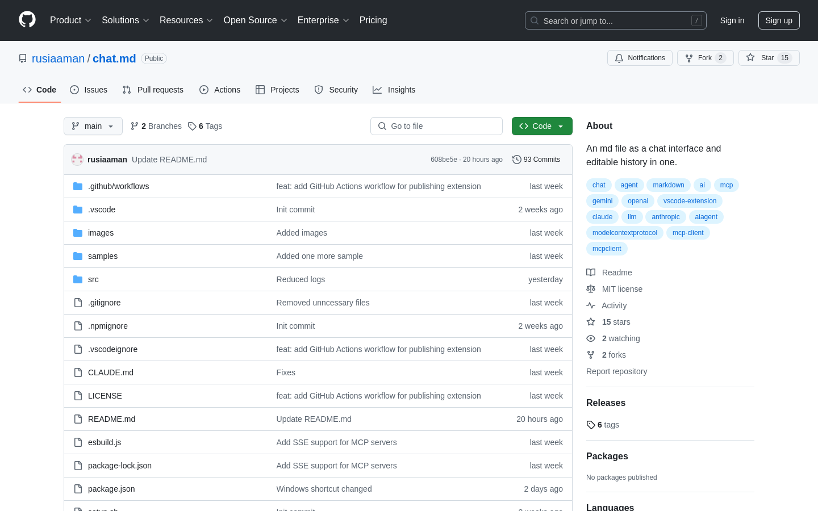Select the Code tab
Viewport: 818px width, 511px height.
pyautogui.click(x=40, y=90)
